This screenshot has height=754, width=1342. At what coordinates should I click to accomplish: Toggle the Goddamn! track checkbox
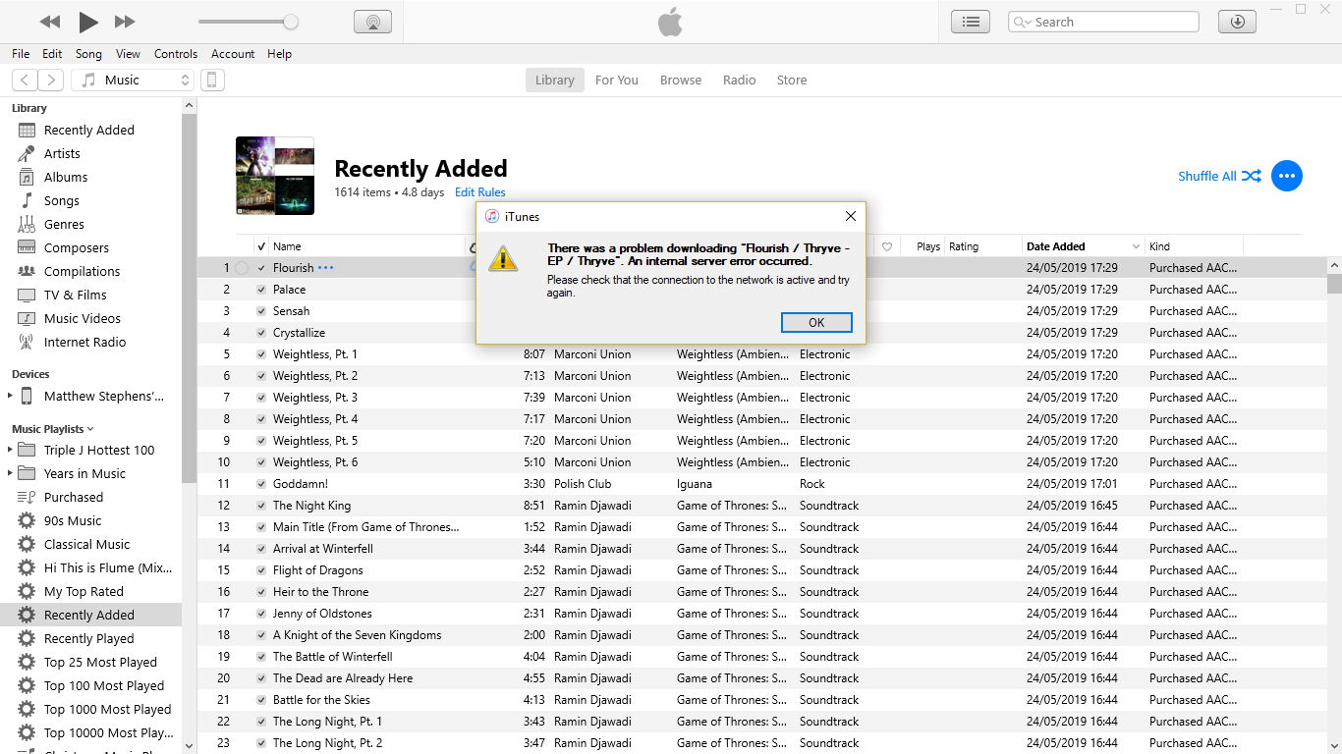pyautogui.click(x=261, y=484)
